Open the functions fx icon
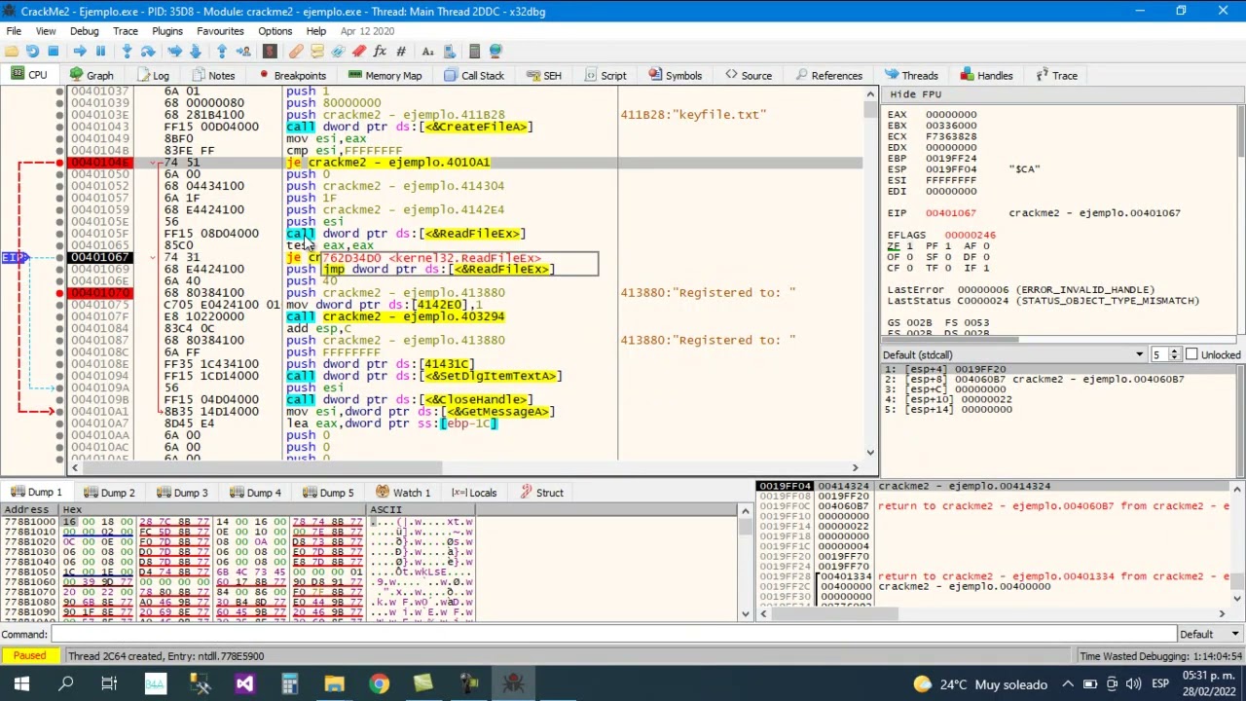This screenshot has width=1246, height=701. [380, 51]
